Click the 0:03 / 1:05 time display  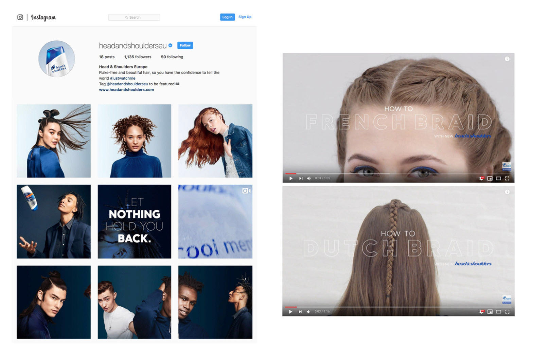click(322, 178)
